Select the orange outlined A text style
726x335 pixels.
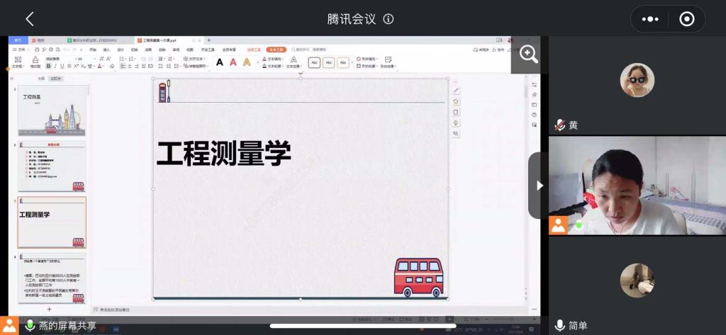247,62
